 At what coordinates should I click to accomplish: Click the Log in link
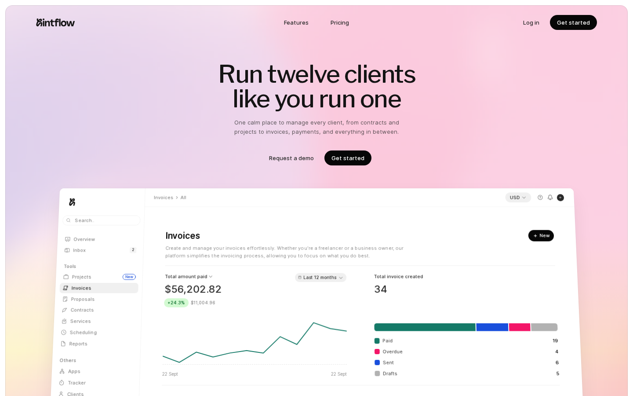point(531,23)
